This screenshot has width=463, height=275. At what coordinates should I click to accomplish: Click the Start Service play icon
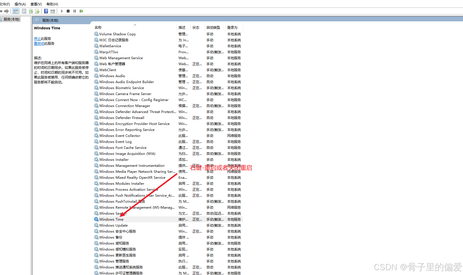click(x=62, y=11)
